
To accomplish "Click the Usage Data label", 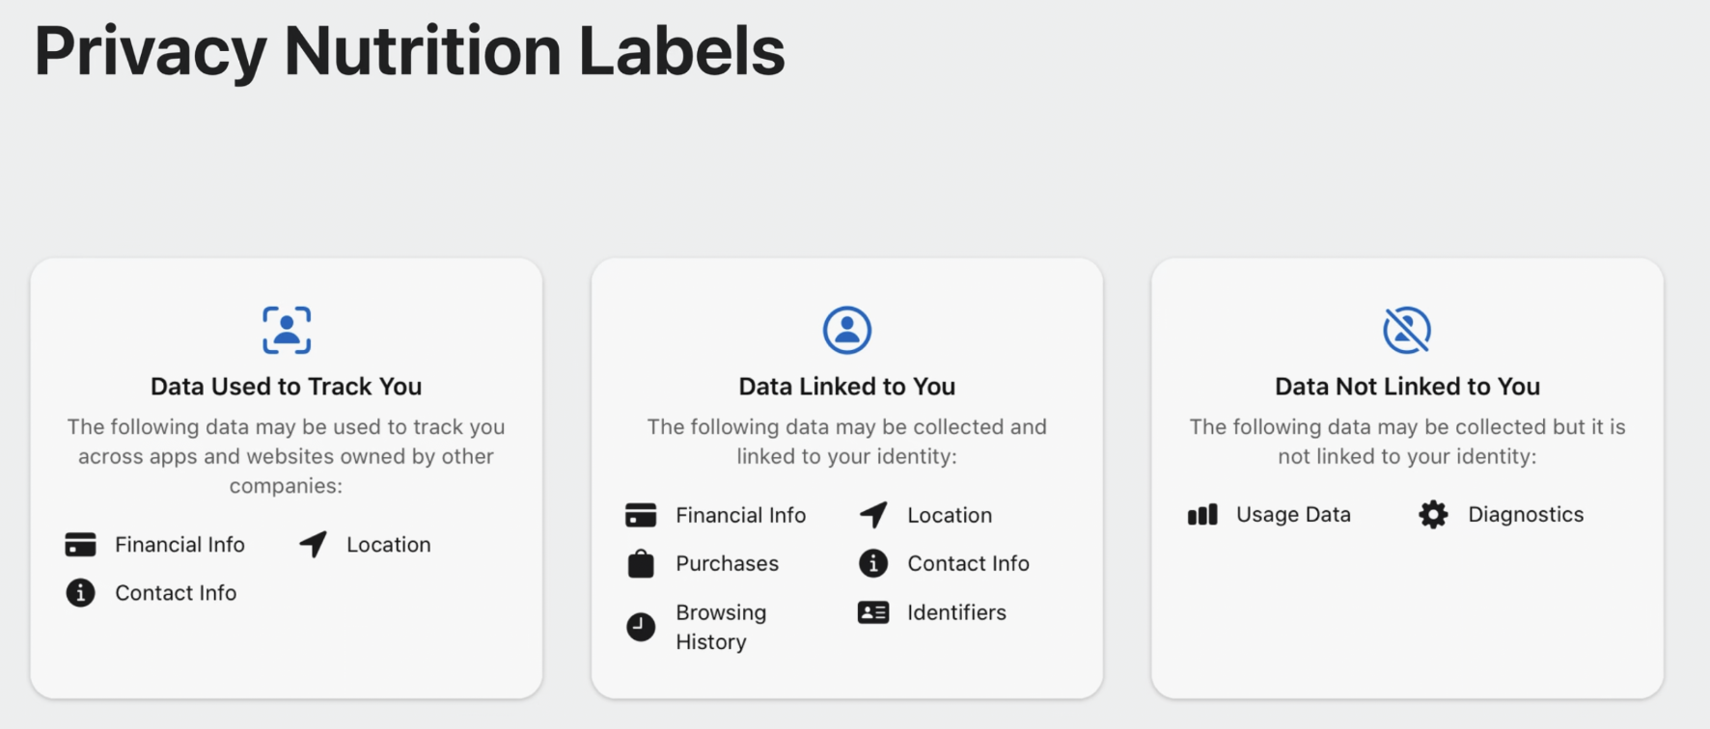I will pos(1293,515).
